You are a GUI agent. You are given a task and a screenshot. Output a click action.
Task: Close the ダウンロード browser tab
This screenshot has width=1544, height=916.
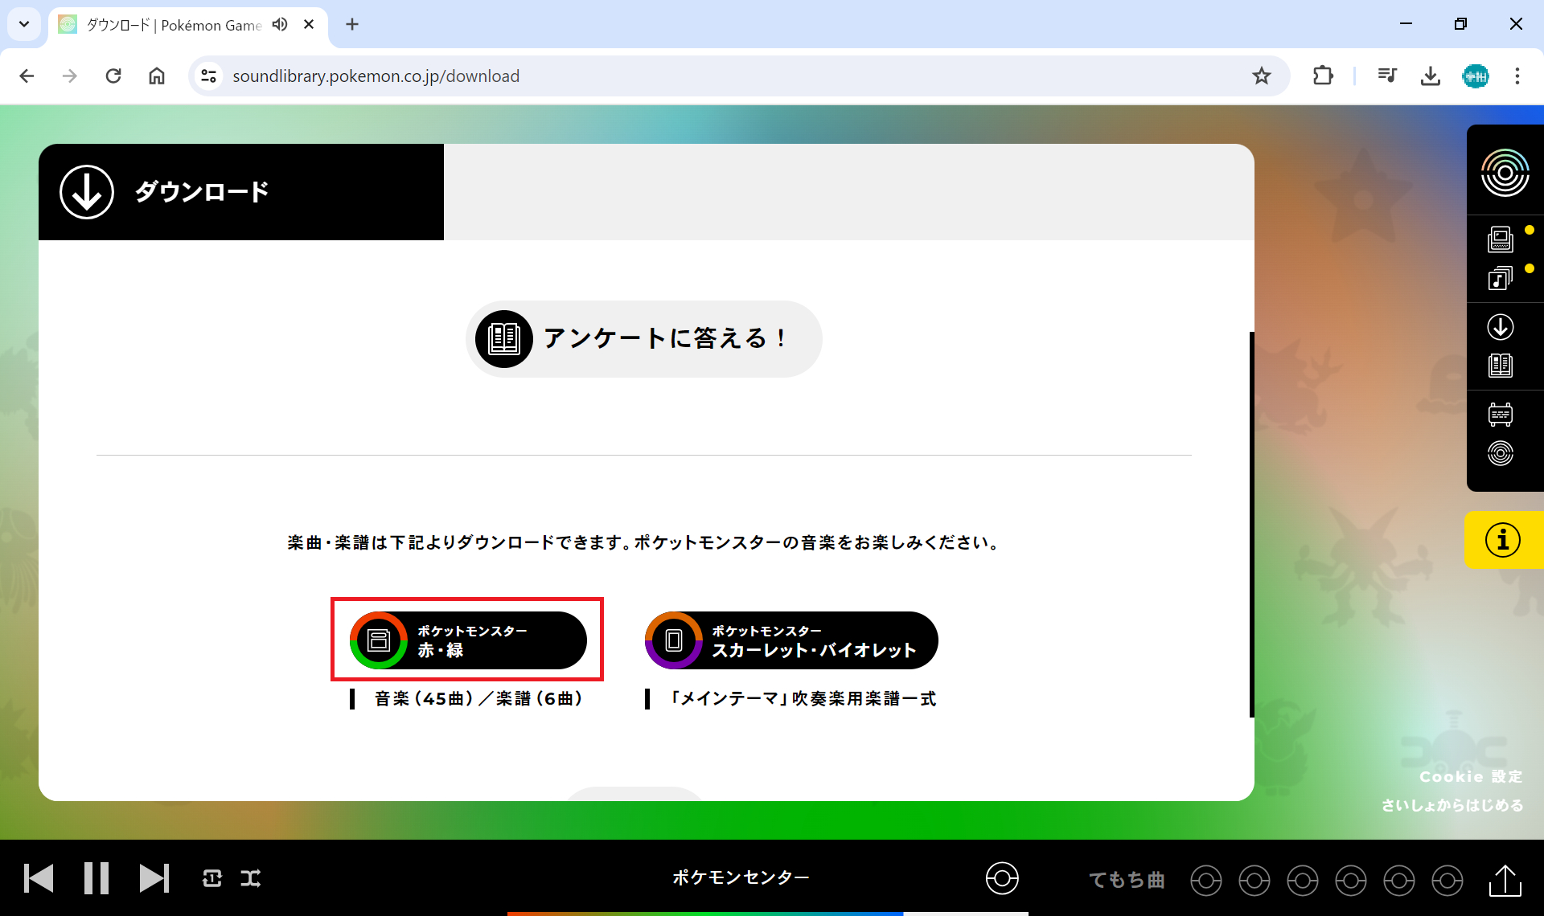pyautogui.click(x=309, y=24)
